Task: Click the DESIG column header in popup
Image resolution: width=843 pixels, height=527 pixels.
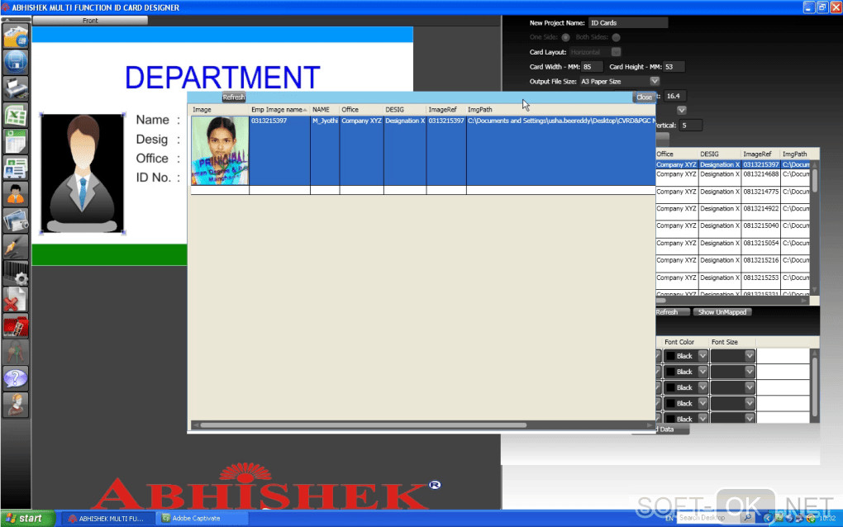Action: pyautogui.click(x=405, y=110)
